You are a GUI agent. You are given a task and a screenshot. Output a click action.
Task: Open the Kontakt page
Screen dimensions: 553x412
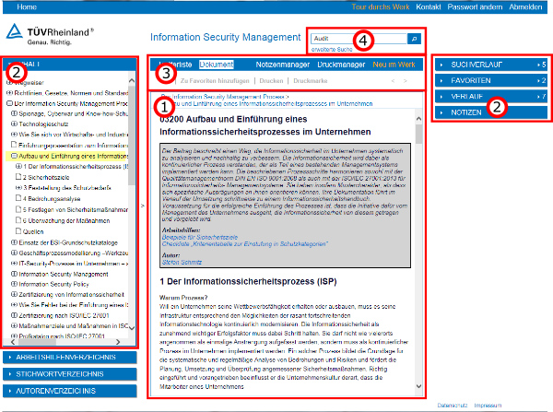(429, 6)
